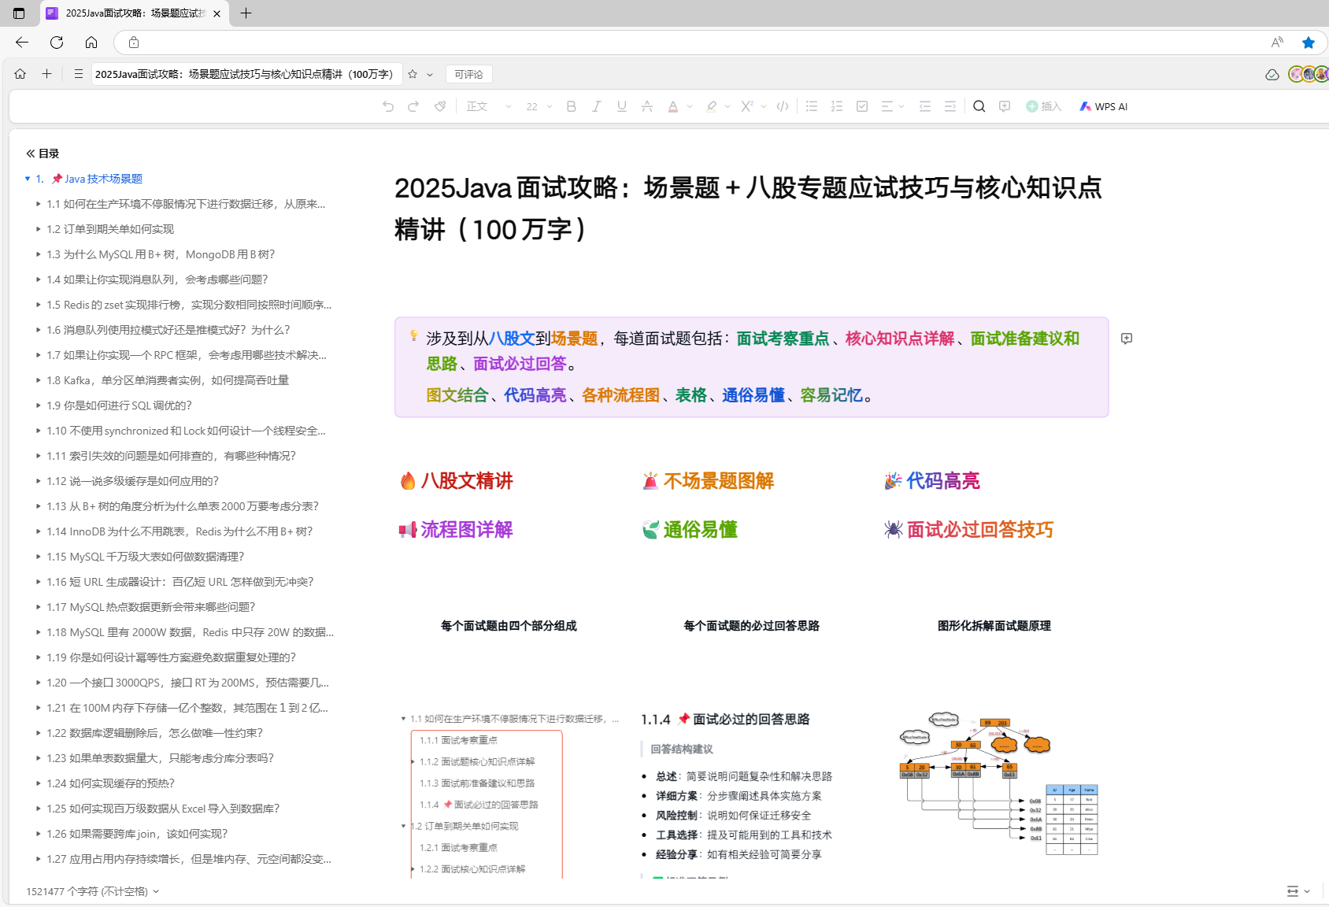The height and width of the screenshot is (907, 1329).
Task: Open font color dropdown arrow
Action: tap(690, 106)
